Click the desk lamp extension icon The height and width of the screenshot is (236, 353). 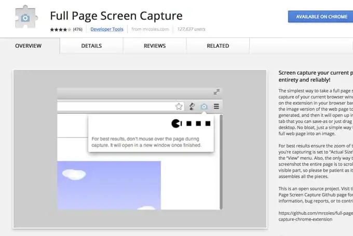pos(192,106)
